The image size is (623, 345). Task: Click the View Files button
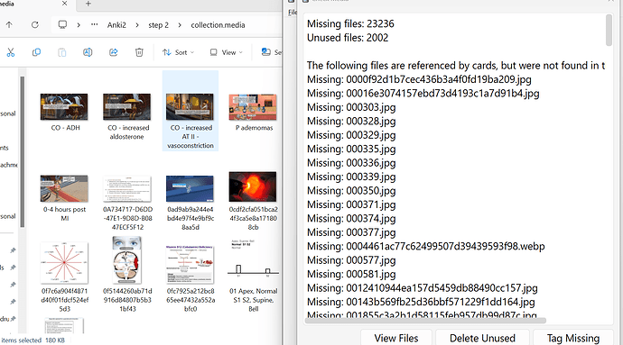[396, 338]
